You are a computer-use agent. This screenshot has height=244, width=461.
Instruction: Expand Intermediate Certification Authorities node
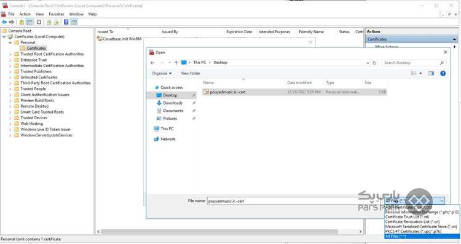[x=10, y=66]
